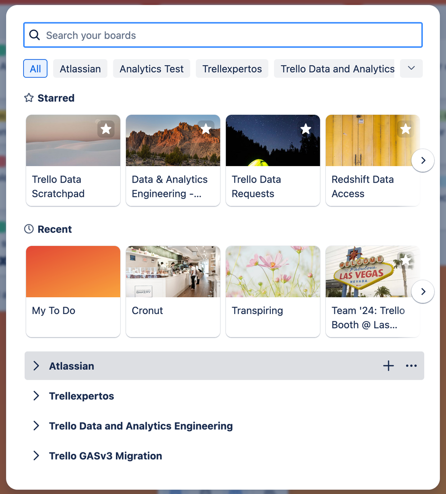Open Team '24: Trello Booth board
Image resolution: width=446 pixels, height=494 pixels.
coord(373,291)
